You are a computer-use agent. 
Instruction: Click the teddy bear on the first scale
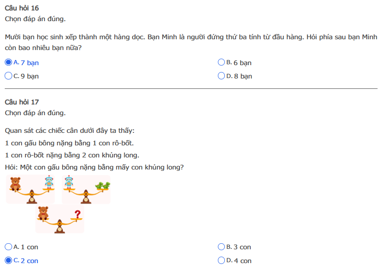pos(16,183)
